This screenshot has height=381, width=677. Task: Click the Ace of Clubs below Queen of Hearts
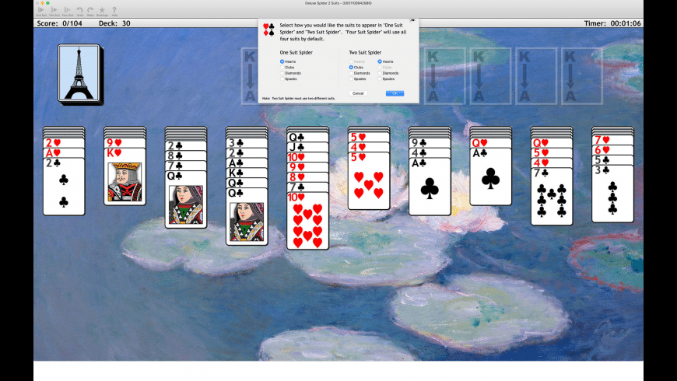pos(490,177)
